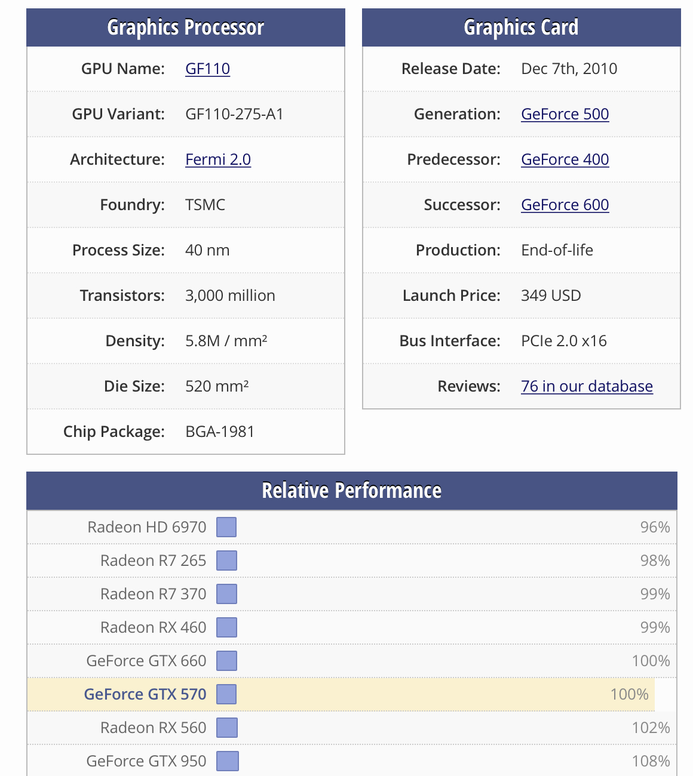Click the Graphics Processor section header
Screen dimensions: 693x776
click(x=186, y=27)
